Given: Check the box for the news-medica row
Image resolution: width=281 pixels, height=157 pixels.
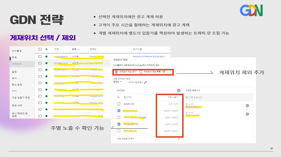Looking at the screenshot, I should pyautogui.click(x=40, y=56).
